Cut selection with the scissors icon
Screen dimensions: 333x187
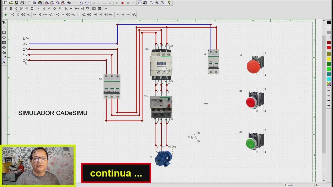29,3
